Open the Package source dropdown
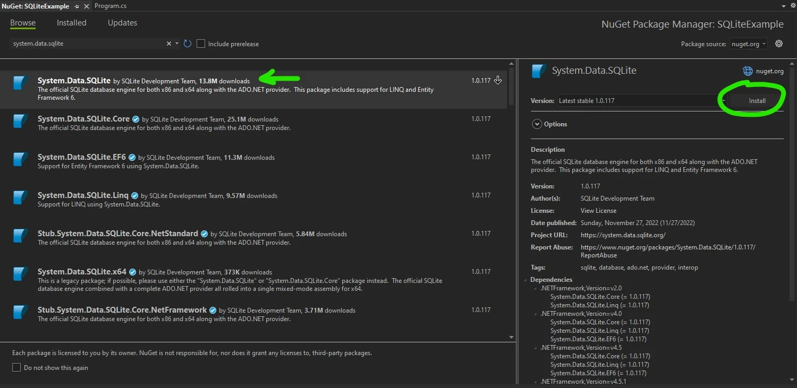This screenshot has width=797, height=388. 748,44
